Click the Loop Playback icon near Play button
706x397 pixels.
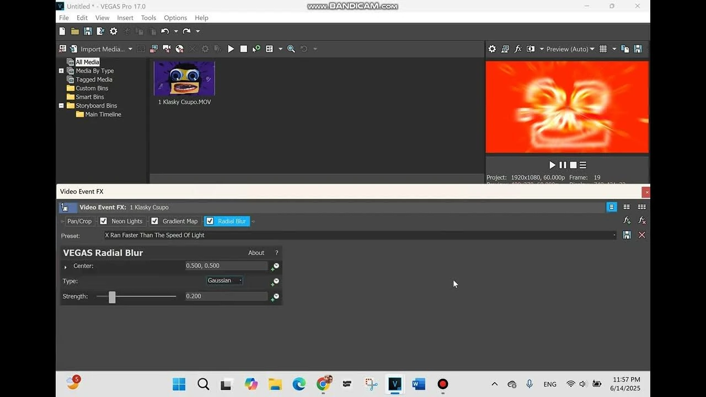coord(256,49)
